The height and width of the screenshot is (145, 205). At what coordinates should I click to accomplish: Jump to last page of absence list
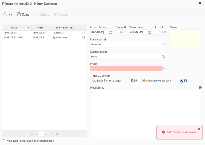57,134
